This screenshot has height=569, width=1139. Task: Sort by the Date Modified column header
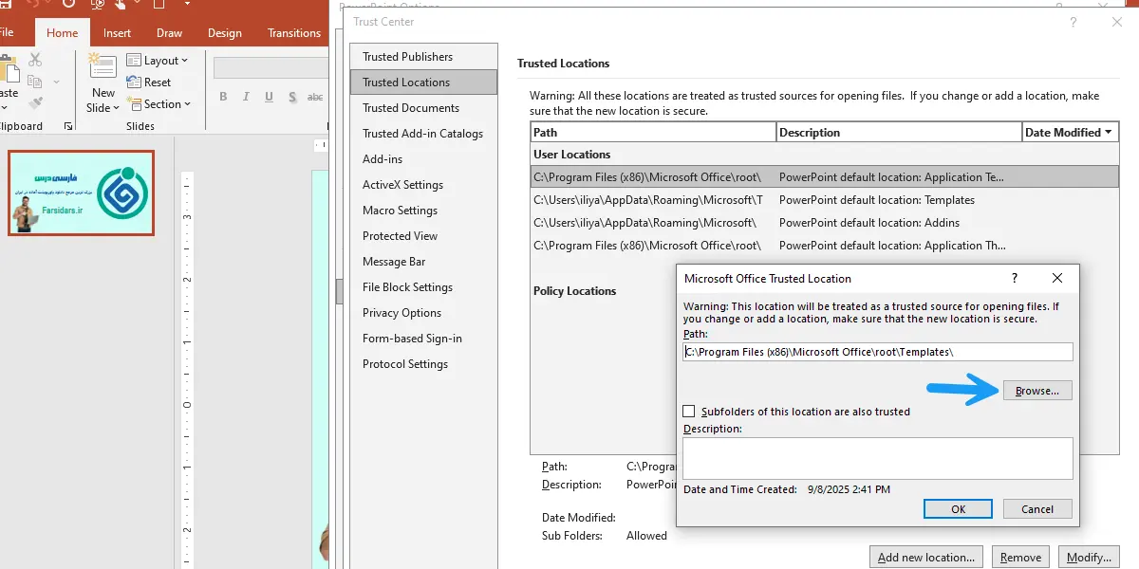pos(1070,133)
